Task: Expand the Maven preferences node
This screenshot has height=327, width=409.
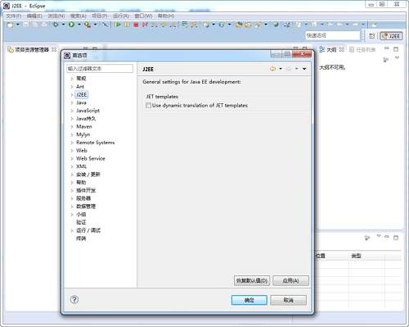Action: pos(72,127)
